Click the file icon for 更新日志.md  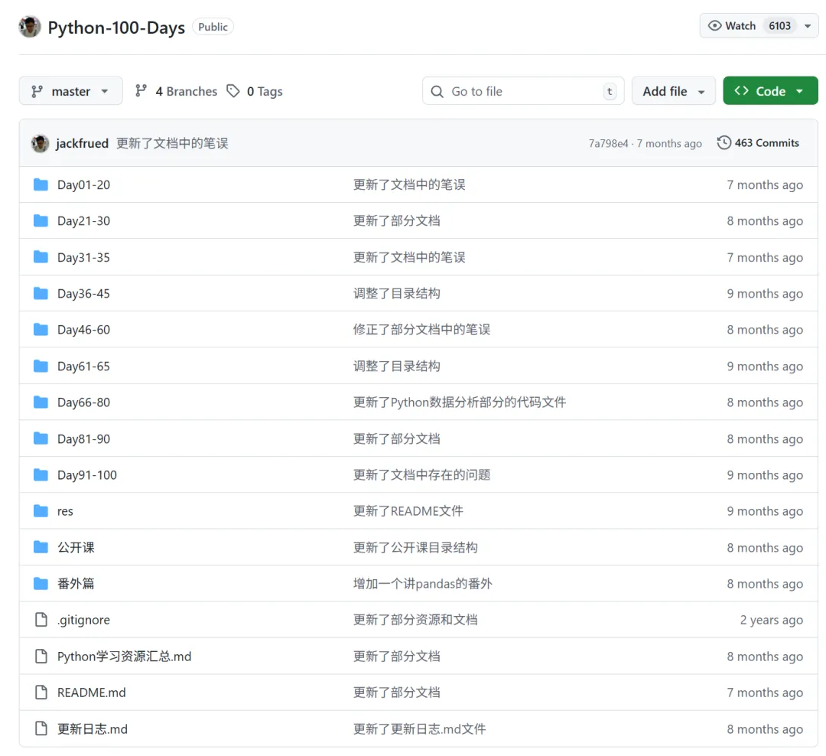[x=41, y=729]
